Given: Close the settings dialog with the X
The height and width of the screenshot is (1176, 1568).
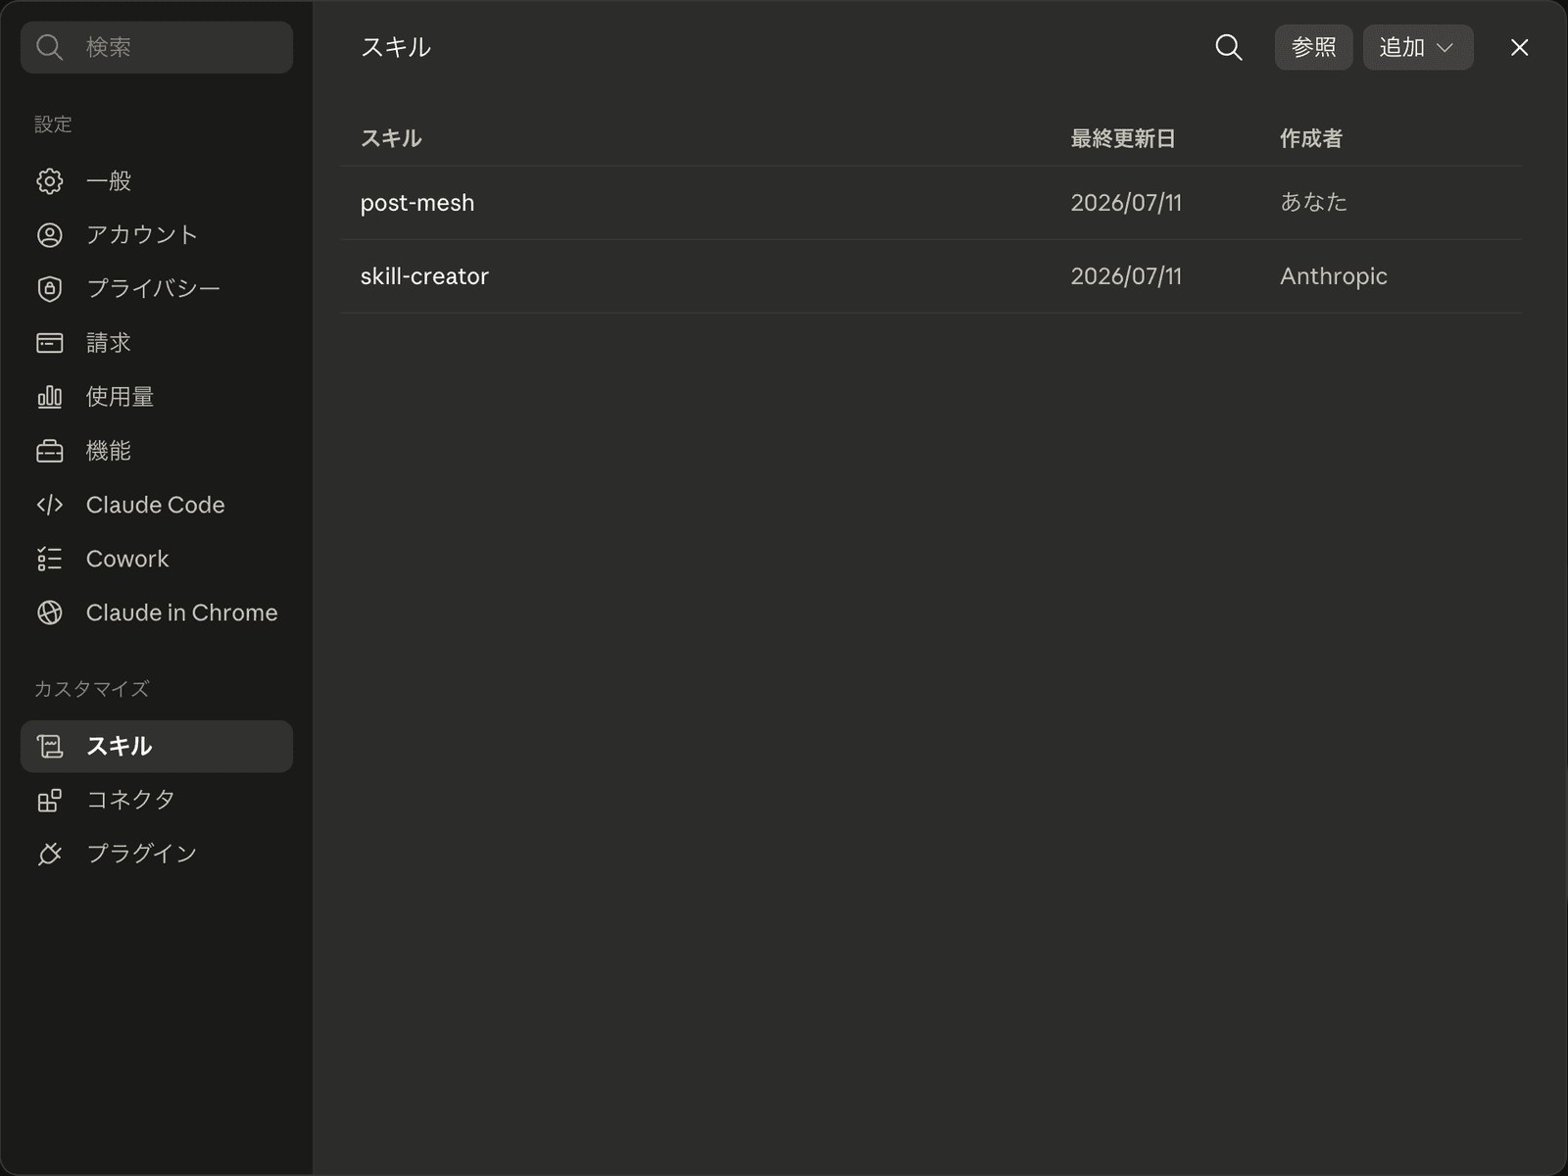Looking at the screenshot, I should 1519,47.
